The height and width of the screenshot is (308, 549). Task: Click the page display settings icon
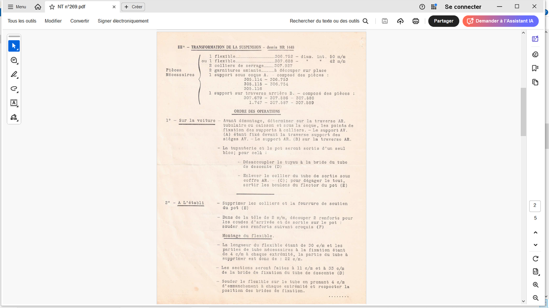click(535, 272)
